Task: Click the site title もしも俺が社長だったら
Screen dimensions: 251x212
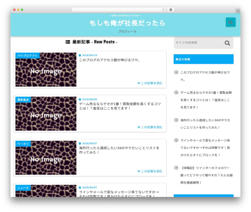Action: click(x=127, y=23)
